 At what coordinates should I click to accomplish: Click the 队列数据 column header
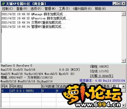pyautogui.click(x=49, y=86)
